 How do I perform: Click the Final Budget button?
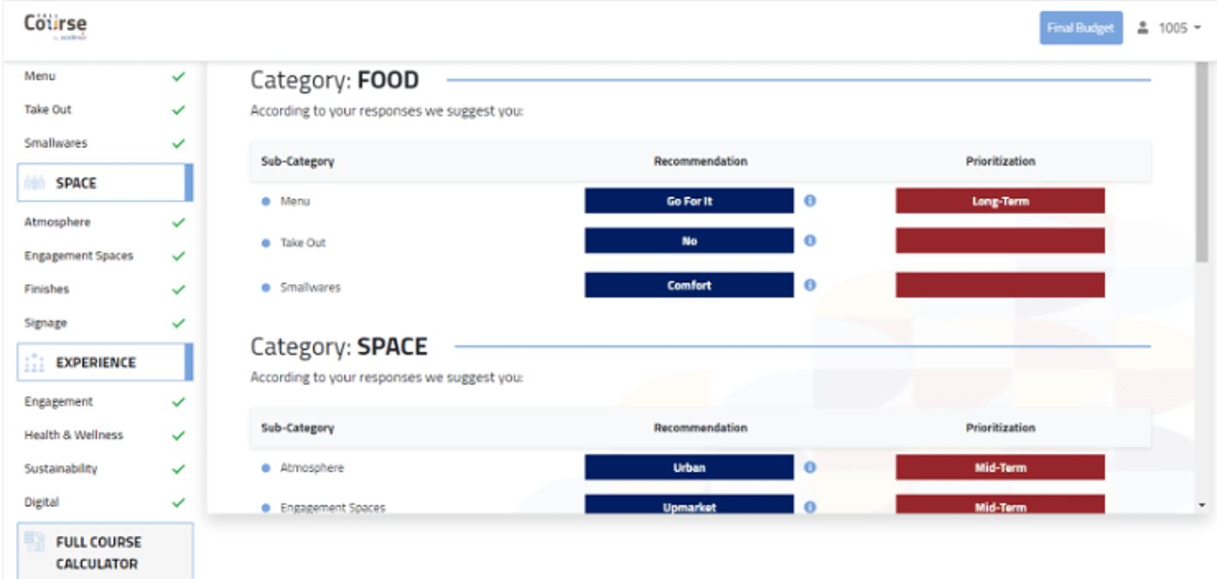(x=1081, y=27)
